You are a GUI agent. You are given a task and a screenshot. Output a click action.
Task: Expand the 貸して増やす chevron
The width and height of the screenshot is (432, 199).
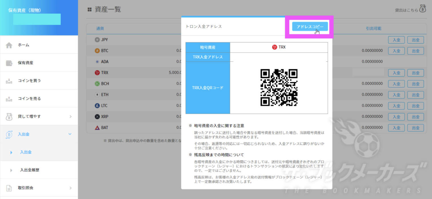(x=70, y=116)
